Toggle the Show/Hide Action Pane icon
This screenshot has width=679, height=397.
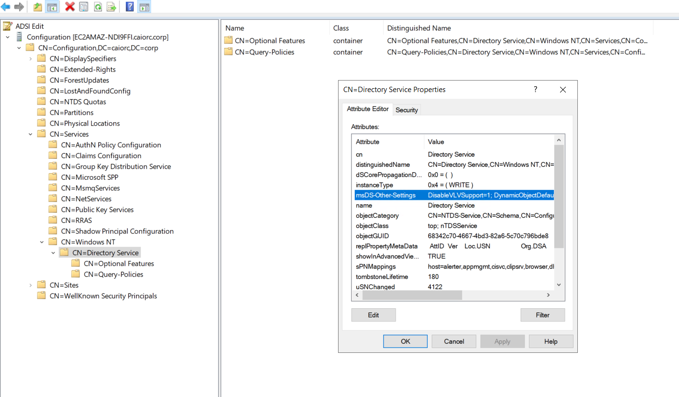pos(144,7)
